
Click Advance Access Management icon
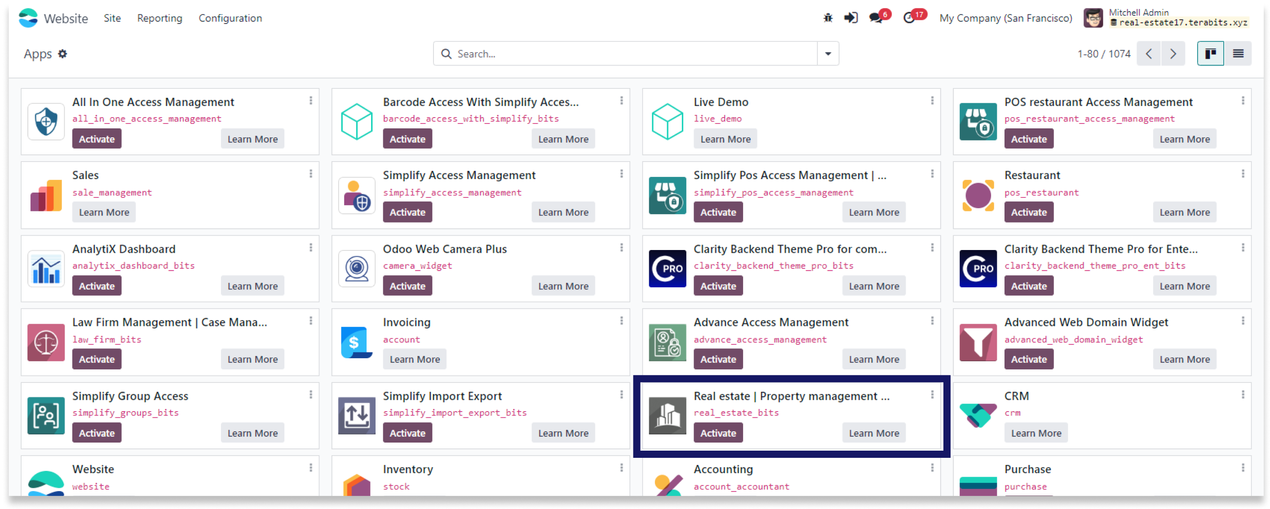tap(668, 342)
